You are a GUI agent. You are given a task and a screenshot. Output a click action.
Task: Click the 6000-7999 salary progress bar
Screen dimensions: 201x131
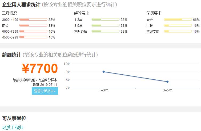(x=33, y=31)
